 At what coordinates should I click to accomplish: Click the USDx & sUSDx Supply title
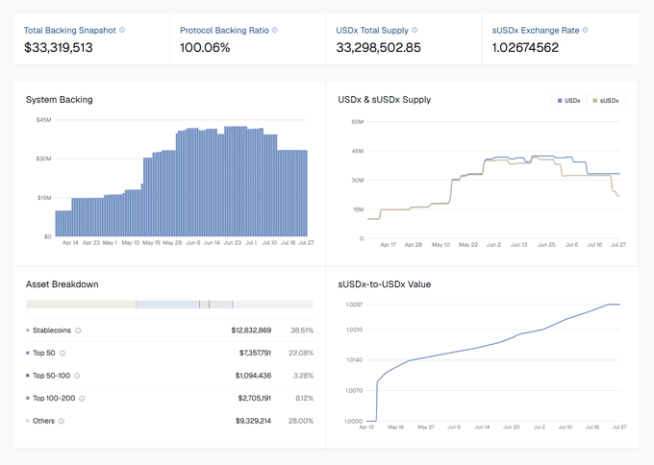click(384, 100)
